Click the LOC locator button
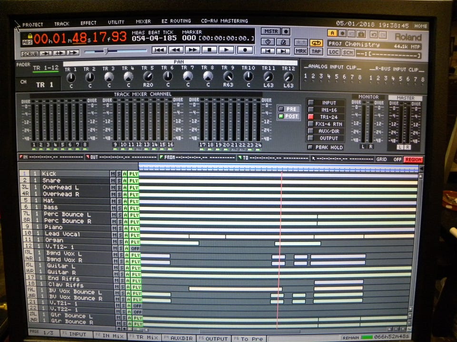This screenshot has width=457, height=342. coord(334,52)
